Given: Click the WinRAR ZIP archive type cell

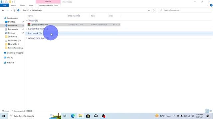Looking at the screenshot, I should 99,24.
